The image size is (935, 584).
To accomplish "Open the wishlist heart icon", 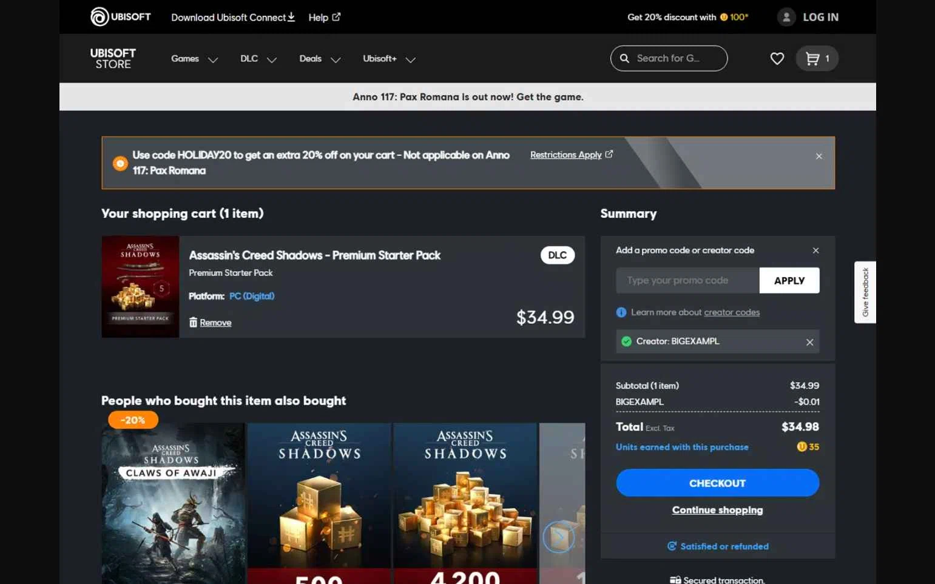I will (x=777, y=58).
